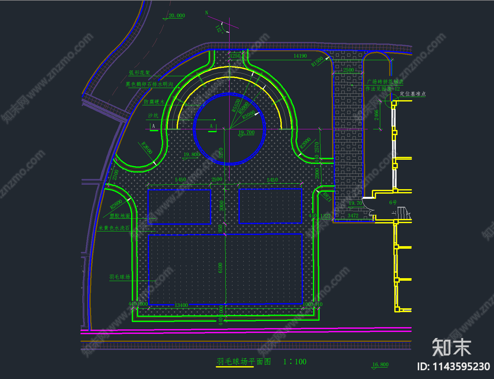Viewport: 494px width, 379px height.
Task: Select the 防腐硬木 annotation
Action: tap(154, 102)
